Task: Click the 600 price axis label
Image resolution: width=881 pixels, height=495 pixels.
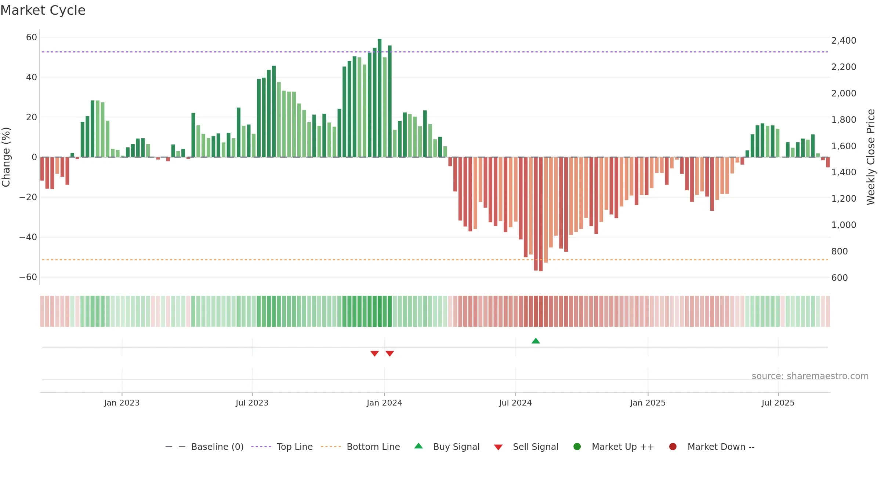Action: tap(840, 278)
